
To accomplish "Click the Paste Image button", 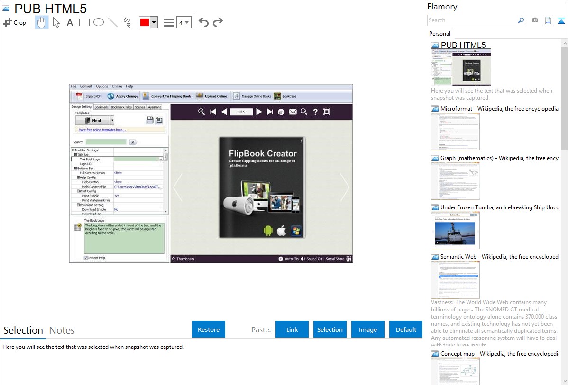I will [x=367, y=329].
